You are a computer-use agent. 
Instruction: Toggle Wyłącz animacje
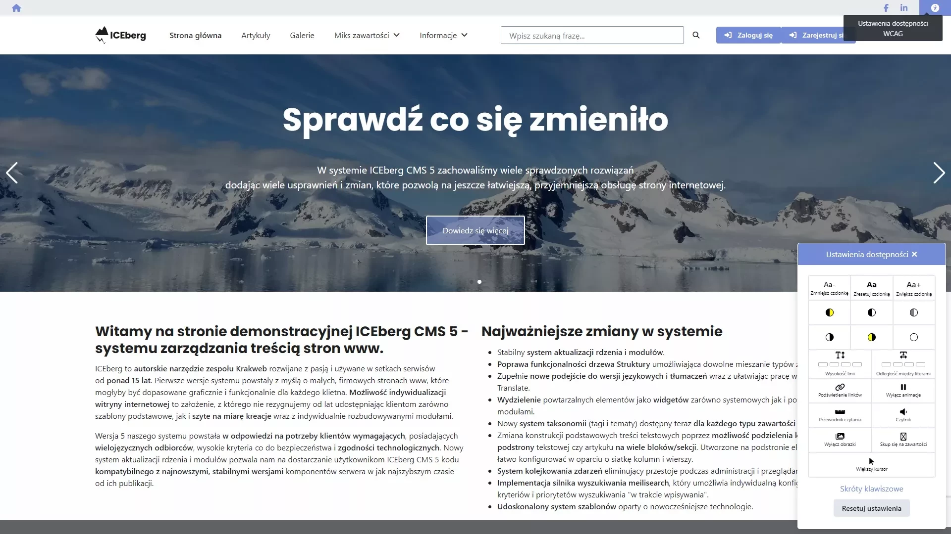click(x=903, y=390)
